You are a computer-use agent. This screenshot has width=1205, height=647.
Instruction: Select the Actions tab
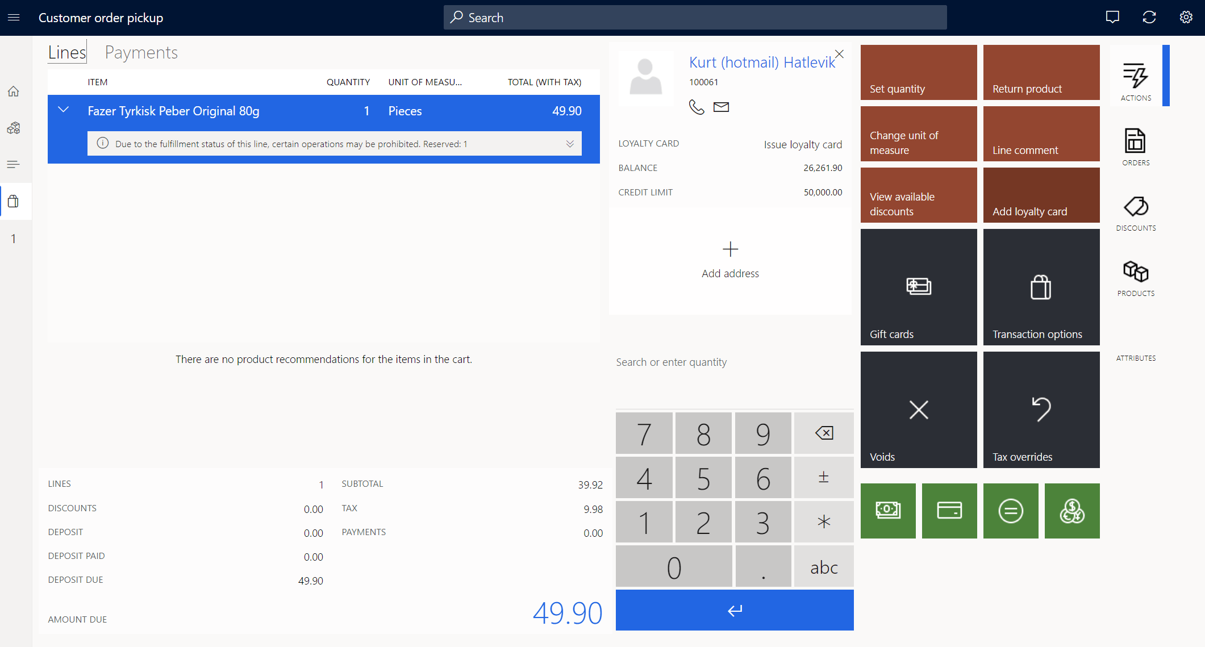[x=1135, y=81]
